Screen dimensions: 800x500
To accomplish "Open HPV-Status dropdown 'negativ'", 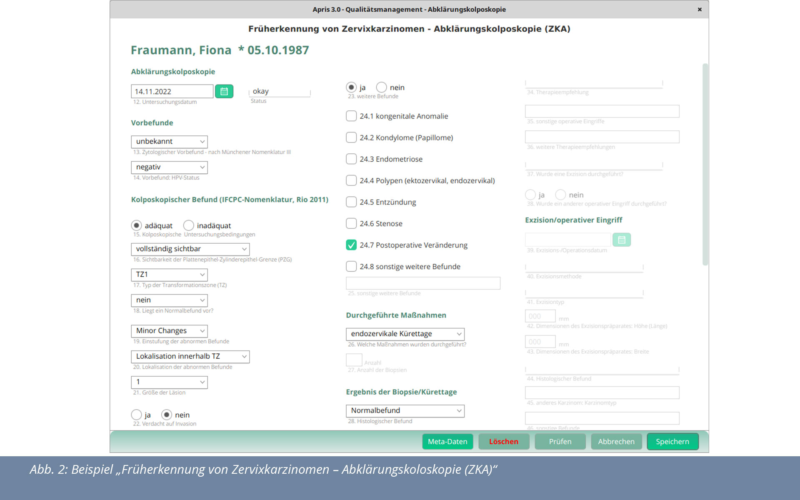I will click(169, 167).
